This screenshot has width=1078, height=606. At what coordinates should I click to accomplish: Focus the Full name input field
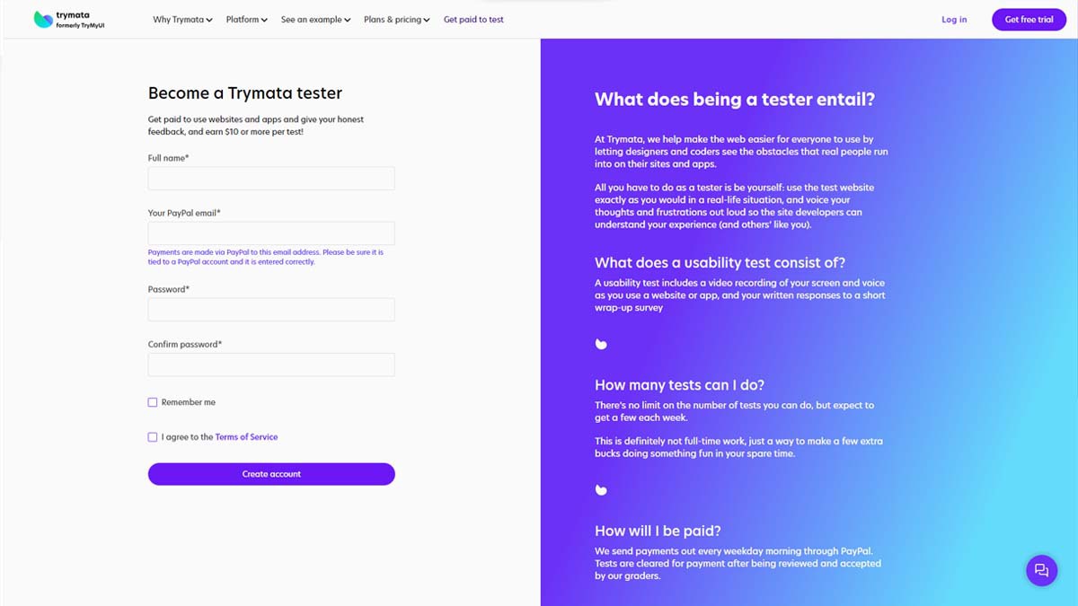point(271,179)
